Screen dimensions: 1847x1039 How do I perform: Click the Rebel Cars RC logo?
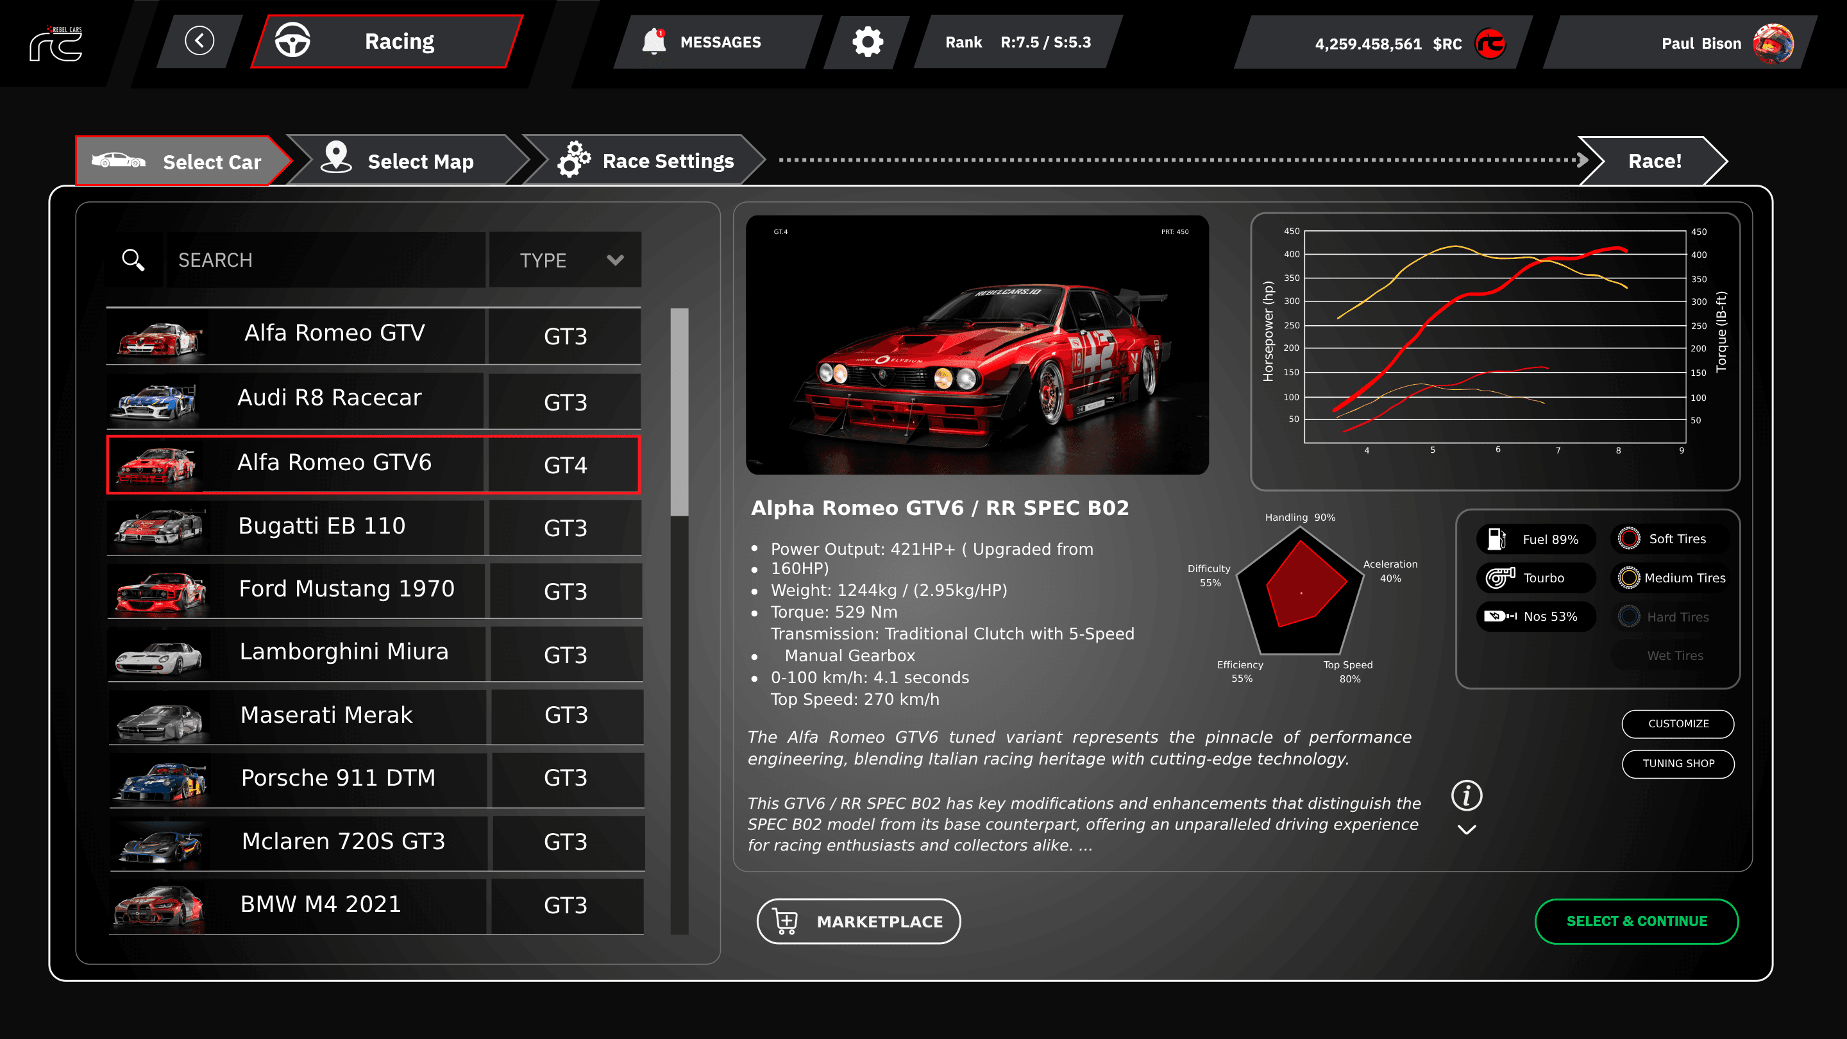[x=56, y=43]
